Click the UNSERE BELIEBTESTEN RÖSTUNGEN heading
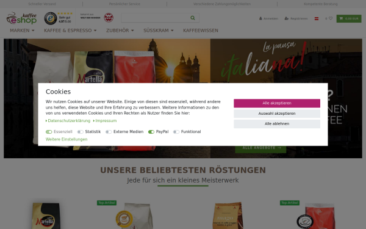Viewport: 366px width, 229px height. click(183, 170)
